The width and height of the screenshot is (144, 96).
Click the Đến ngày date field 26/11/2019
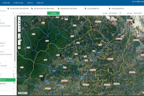(x=138, y=13)
